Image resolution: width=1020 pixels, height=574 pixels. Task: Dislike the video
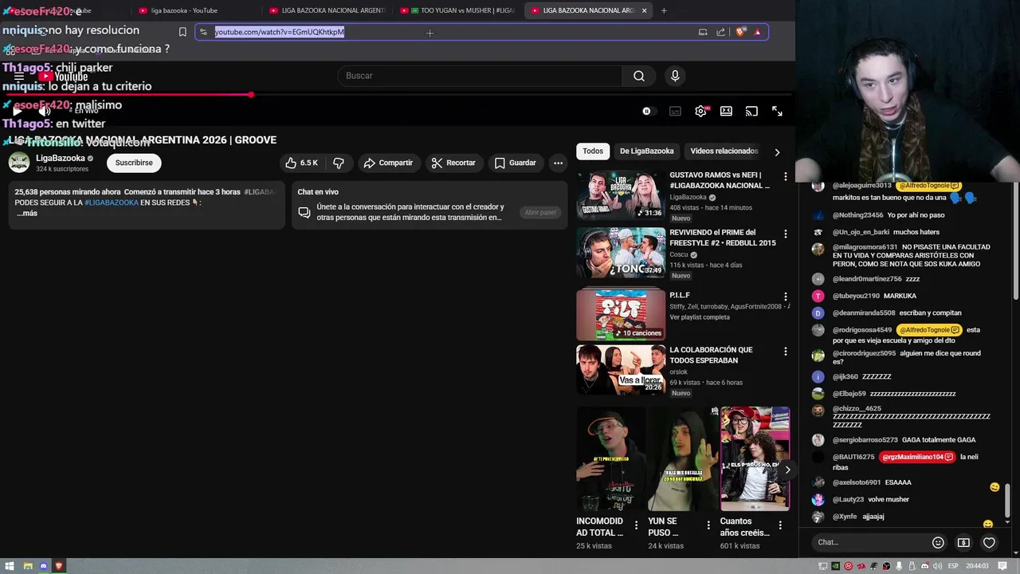click(x=339, y=163)
